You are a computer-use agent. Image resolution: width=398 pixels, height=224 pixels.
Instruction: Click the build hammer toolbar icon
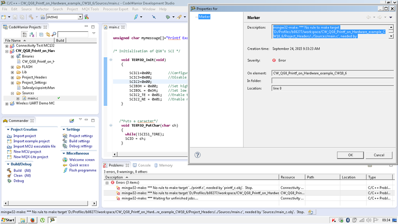[31, 17]
